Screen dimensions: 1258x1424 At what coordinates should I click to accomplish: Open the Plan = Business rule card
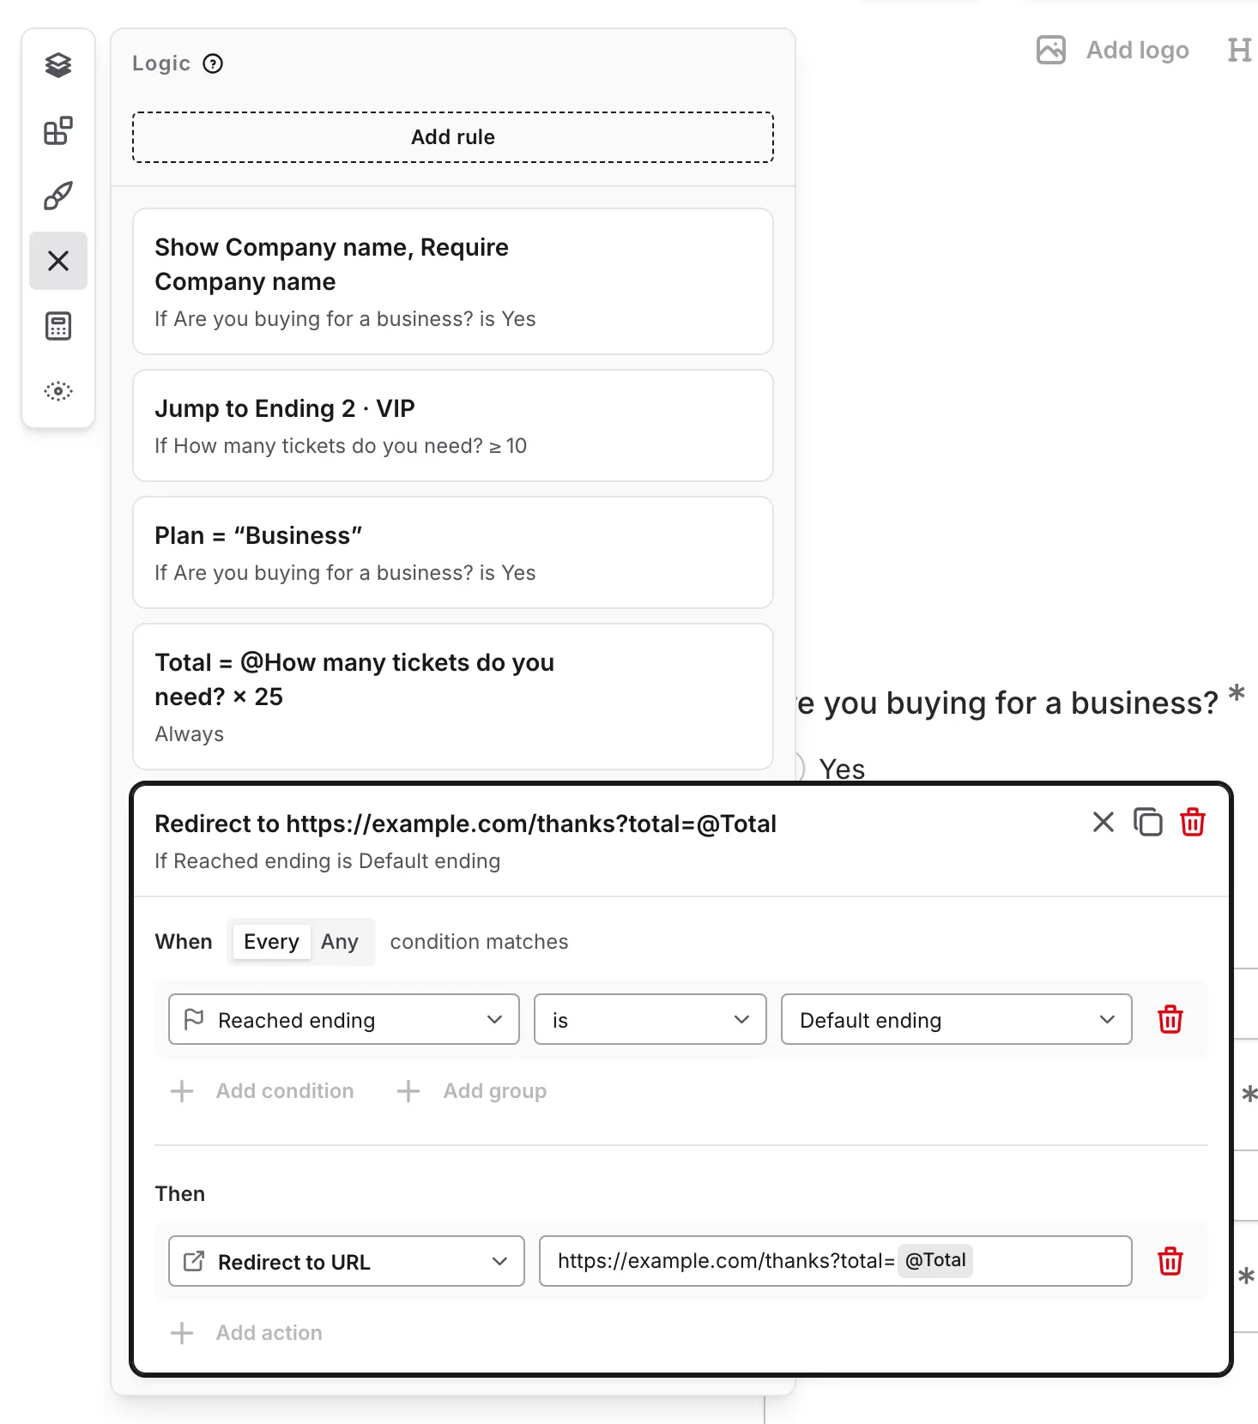(x=453, y=552)
